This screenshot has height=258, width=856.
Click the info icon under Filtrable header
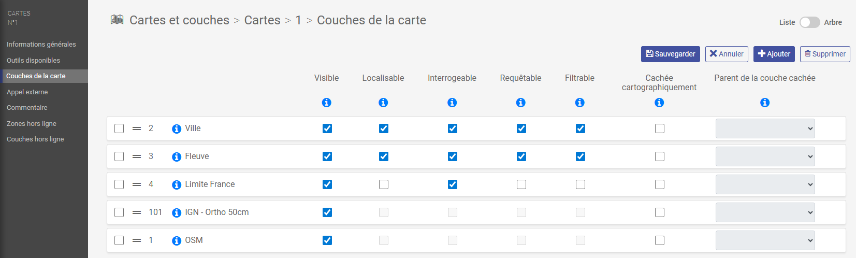pos(579,103)
